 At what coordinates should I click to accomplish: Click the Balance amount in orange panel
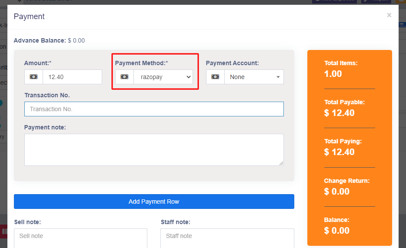[x=337, y=231]
